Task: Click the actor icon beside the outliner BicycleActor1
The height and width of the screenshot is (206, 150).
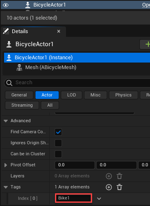Action: point(28,5)
